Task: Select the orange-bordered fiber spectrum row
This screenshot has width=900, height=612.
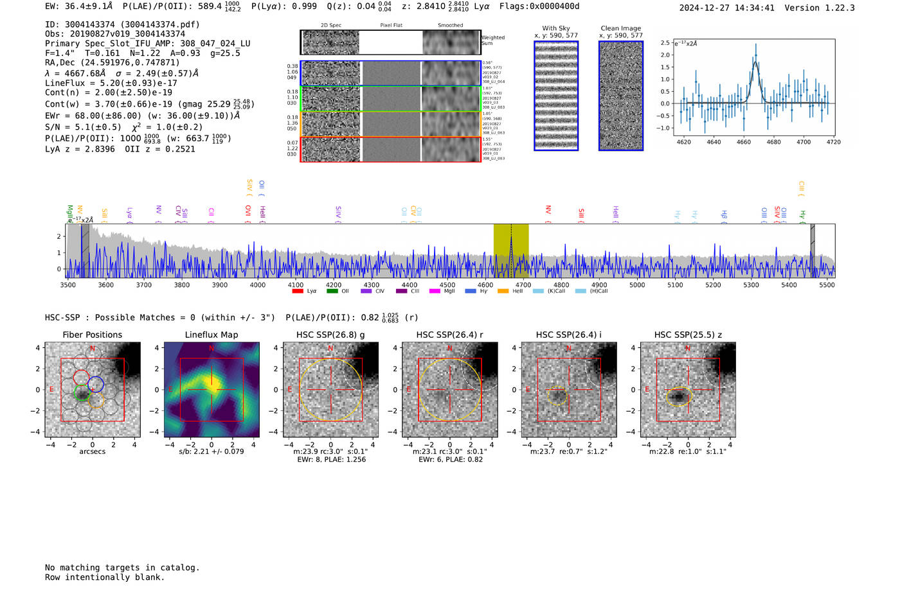Action: coord(390,124)
